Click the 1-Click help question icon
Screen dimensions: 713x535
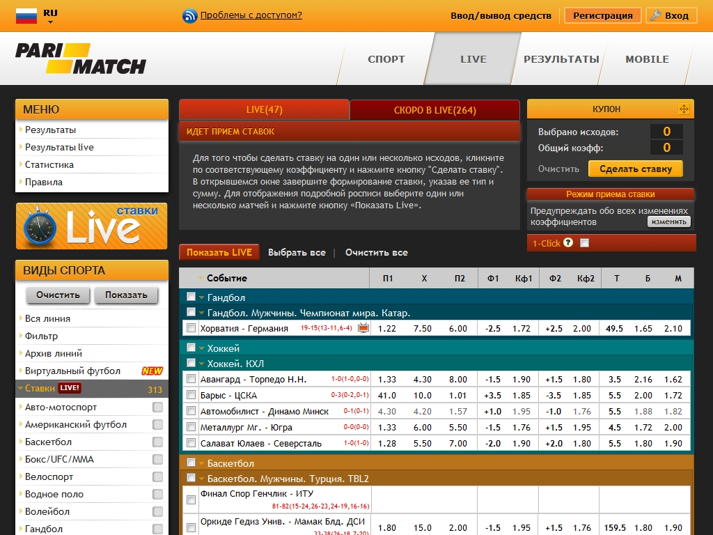(x=568, y=243)
